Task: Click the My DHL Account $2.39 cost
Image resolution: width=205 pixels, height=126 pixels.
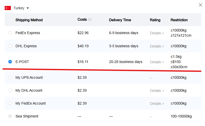Action: pos(82,90)
